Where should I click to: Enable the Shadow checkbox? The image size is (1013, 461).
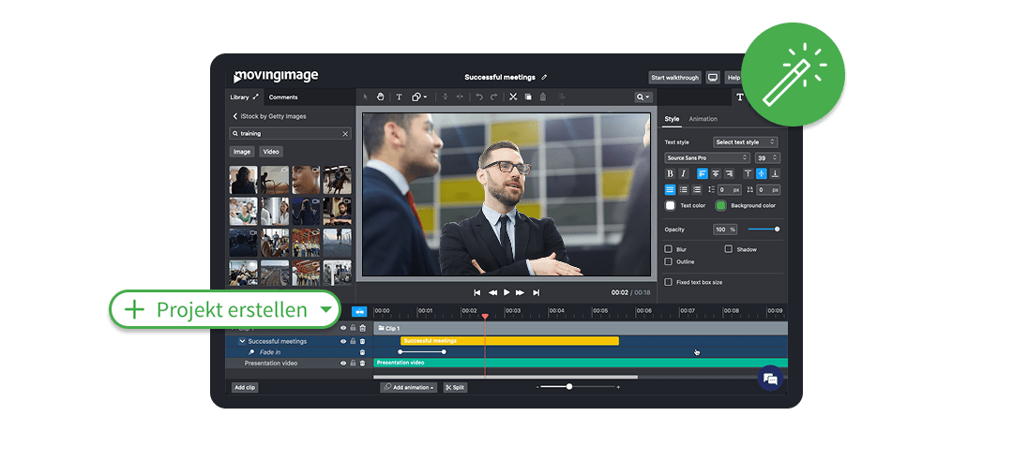click(729, 249)
